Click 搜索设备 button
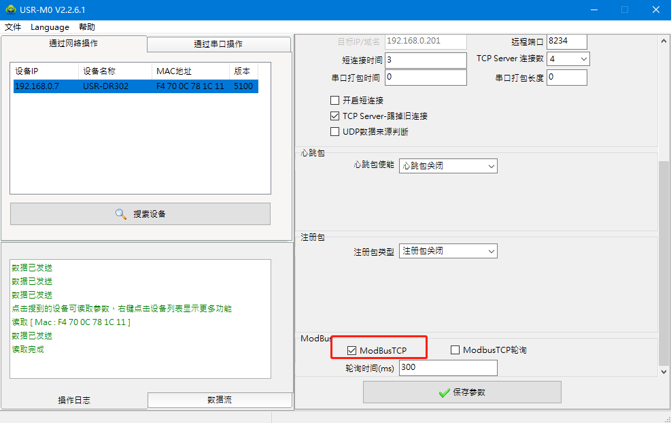The height and width of the screenshot is (423, 671). 140,214
